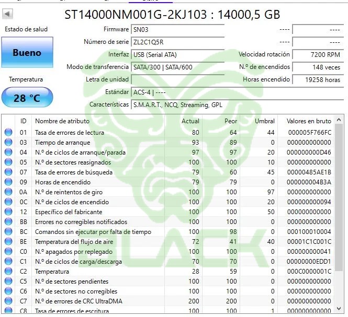Click the 7200 RPM rotation speed field
Viewport: 348px width, 317px height.
click(318, 55)
